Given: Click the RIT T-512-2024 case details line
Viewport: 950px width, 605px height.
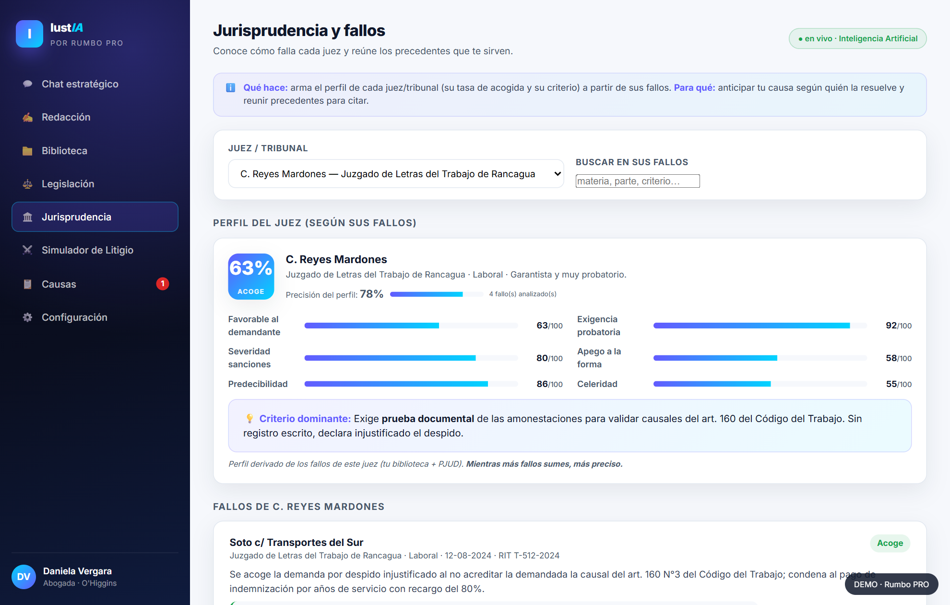Looking at the screenshot, I should click(x=394, y=556).
